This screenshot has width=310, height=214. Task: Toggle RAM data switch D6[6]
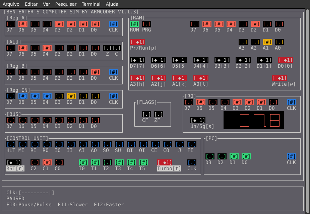(x=159, y=60)
